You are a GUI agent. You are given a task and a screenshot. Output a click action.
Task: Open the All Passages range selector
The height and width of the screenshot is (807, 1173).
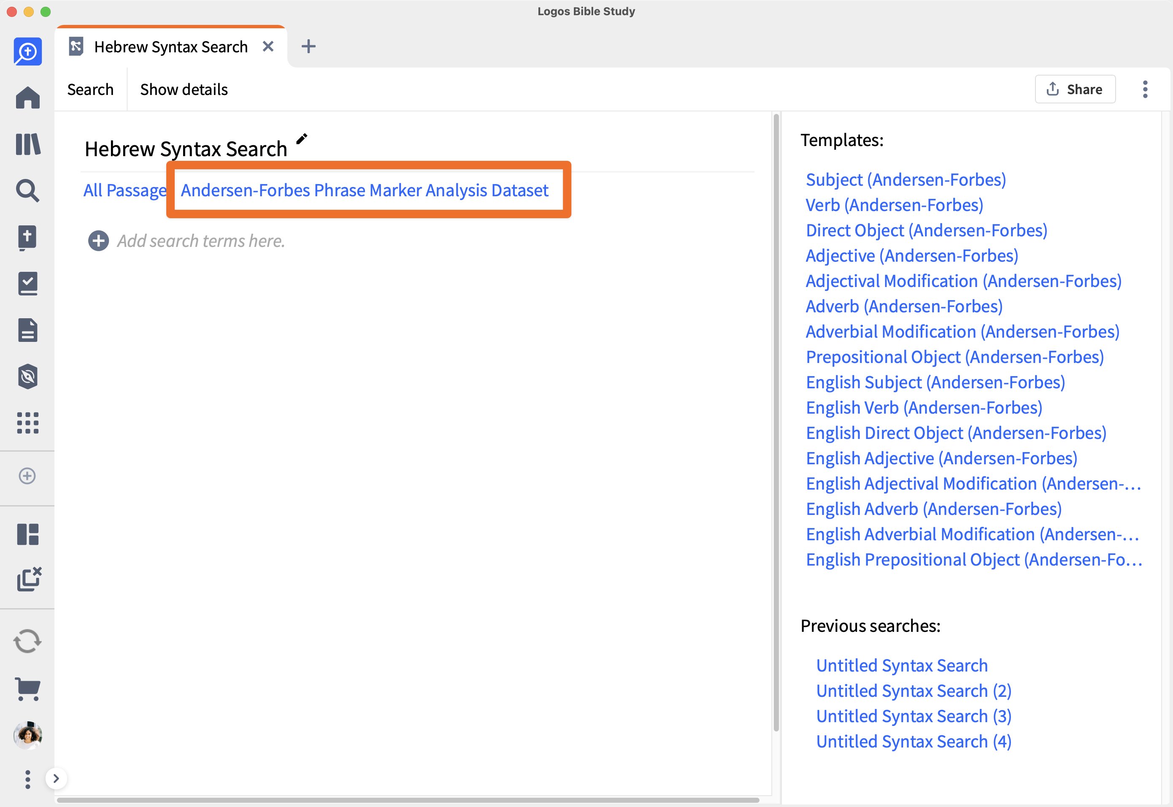coord(125,190)
